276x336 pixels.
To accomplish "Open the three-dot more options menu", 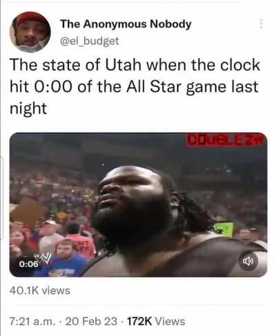I will [261, 24].
